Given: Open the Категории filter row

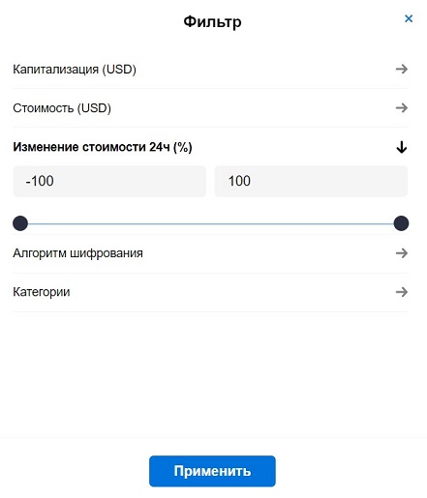Looking at the screenshot, I should click(210, 292).
